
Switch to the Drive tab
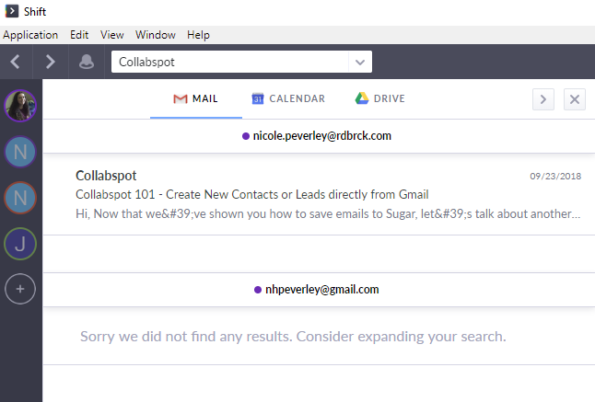380,98
